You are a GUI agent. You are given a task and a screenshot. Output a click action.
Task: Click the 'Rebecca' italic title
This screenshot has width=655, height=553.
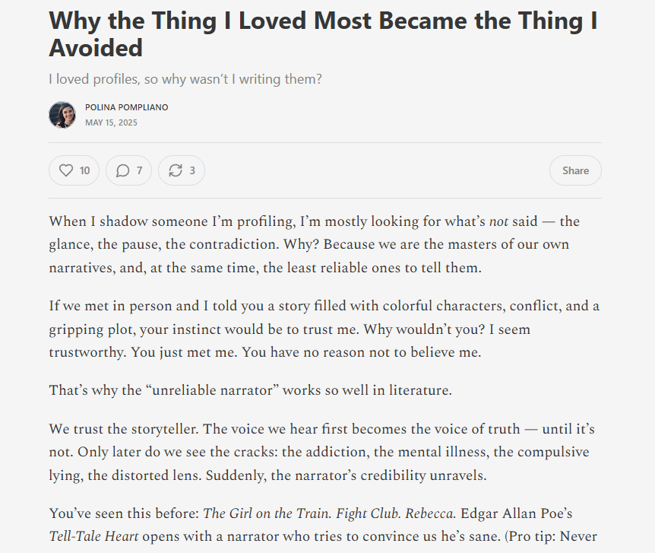pyautogui.click(x=430, y=513)
